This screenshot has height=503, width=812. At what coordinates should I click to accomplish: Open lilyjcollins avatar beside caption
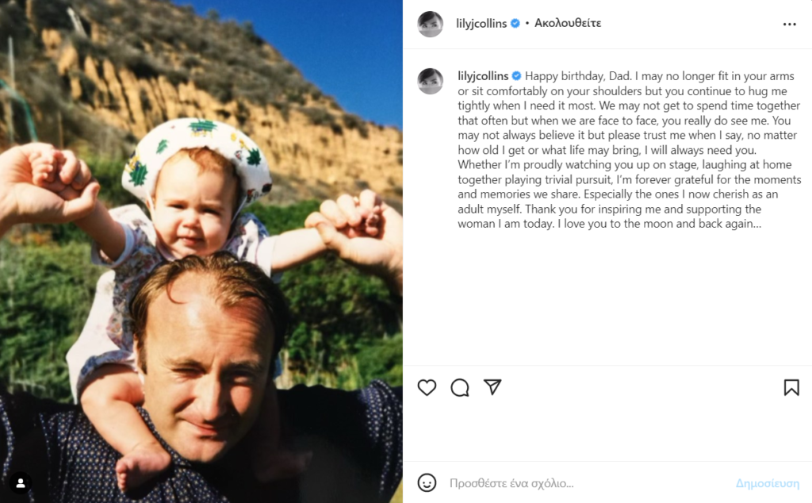(x=431, y=82)
